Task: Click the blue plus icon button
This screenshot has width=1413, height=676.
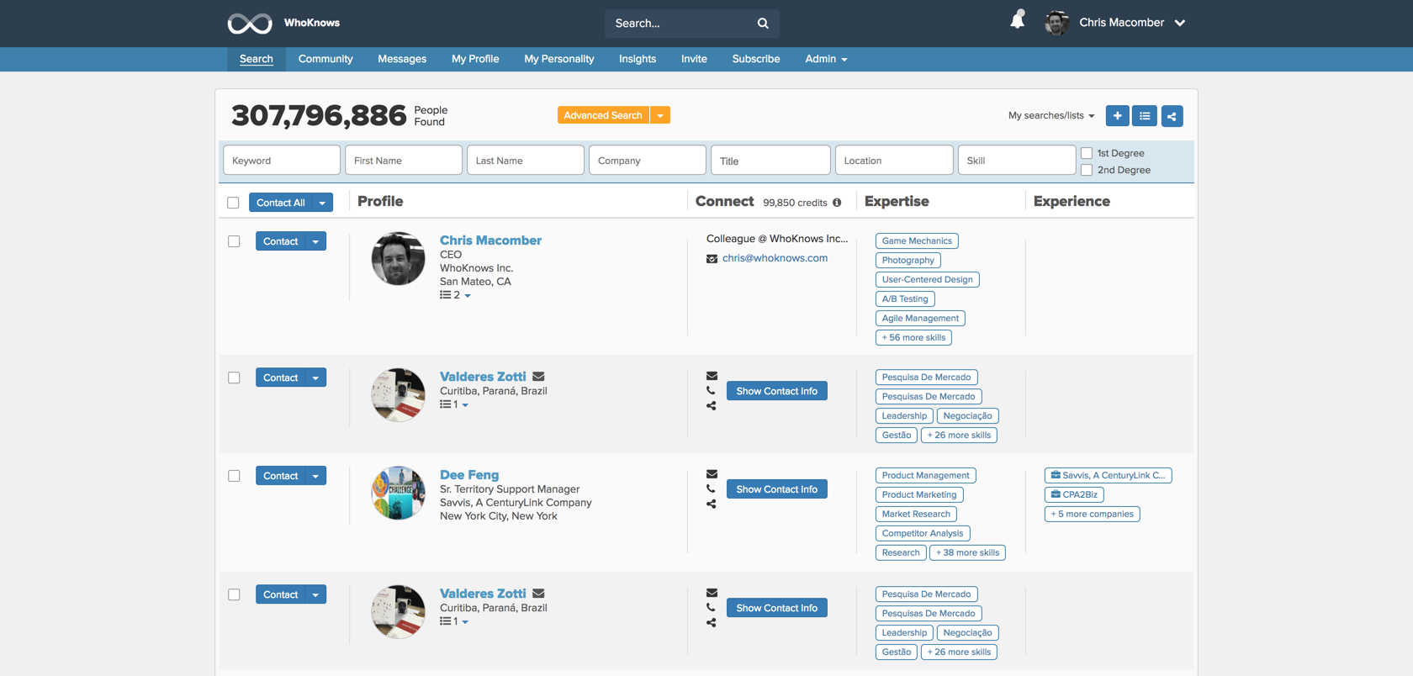Action: (x=1117, y=116)
